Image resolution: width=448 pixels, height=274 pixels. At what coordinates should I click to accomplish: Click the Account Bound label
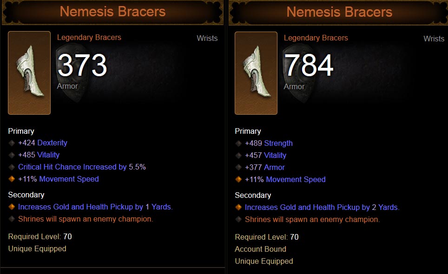pos(260,249)
